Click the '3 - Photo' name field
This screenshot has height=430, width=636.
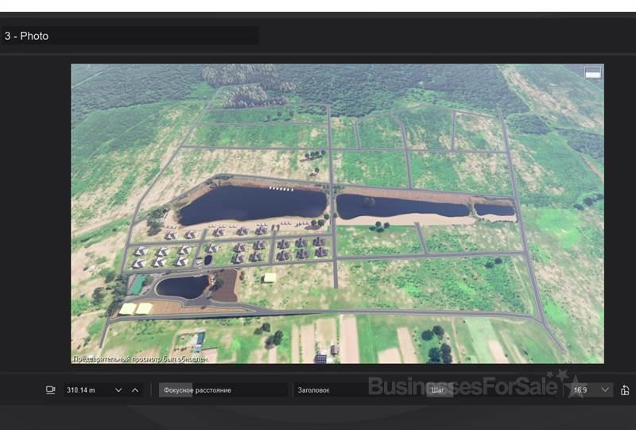[130, 36]
